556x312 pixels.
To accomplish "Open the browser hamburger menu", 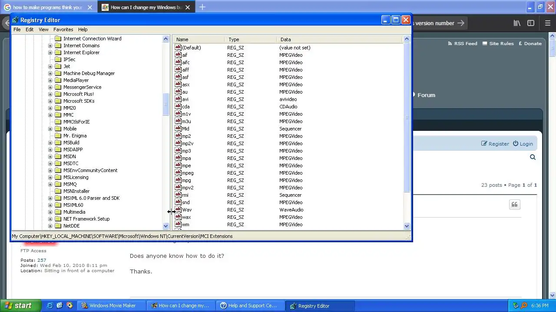I will [x=547, y=23].
